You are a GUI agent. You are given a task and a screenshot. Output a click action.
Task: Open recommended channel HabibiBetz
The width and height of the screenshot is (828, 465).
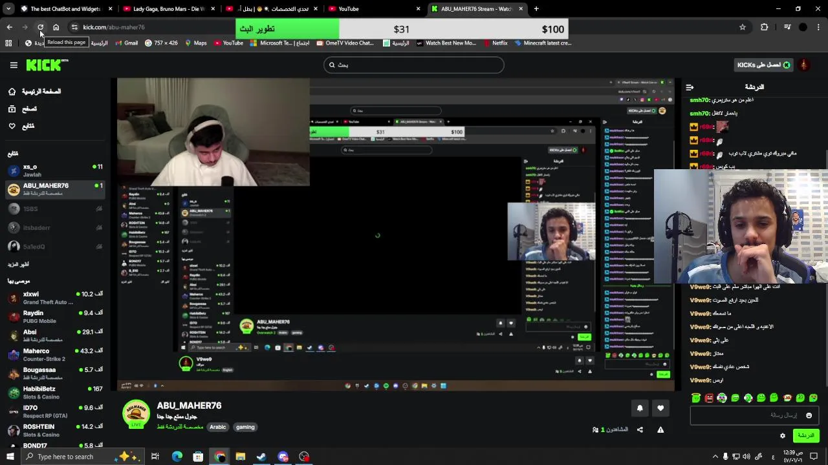coord(55,393)
